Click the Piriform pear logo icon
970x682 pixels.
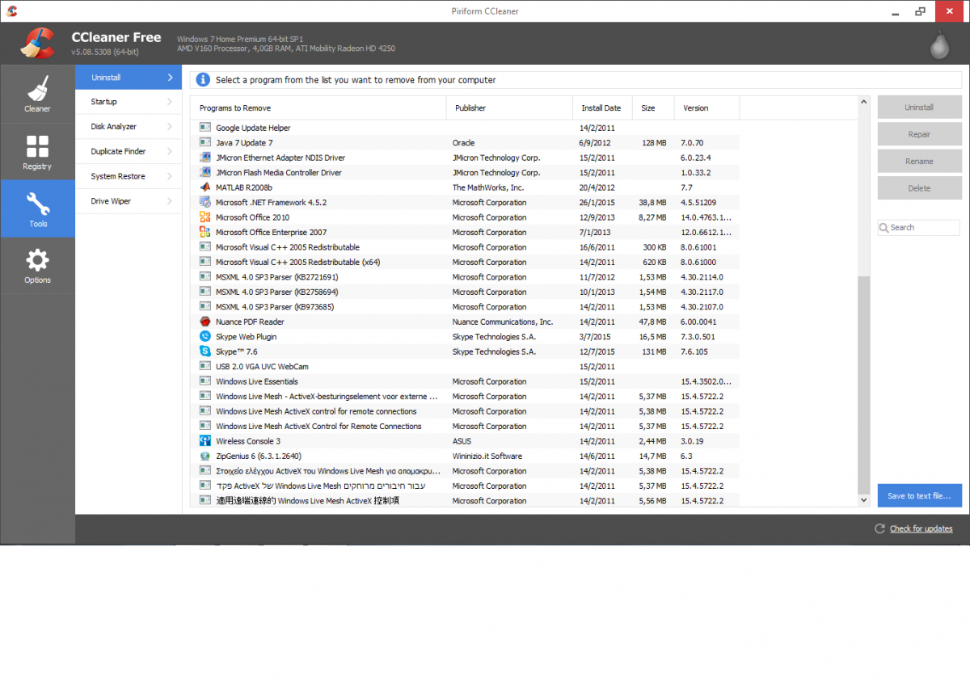(938, 44)
